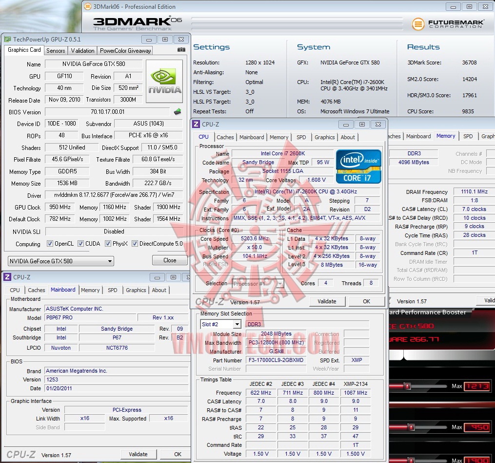Open Graphics tab in front CPU-Z window
Screen dimensions: 495x463
pos(324,137)
